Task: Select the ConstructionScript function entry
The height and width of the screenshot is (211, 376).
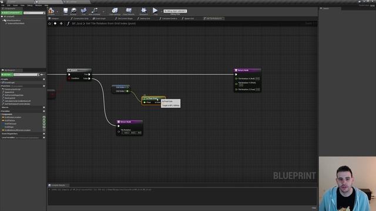Action: (12, 89)
